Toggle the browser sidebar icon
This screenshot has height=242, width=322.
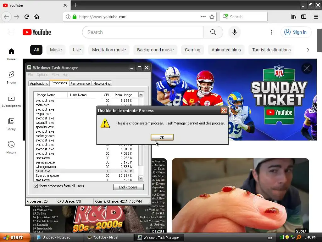coord(304,17)
